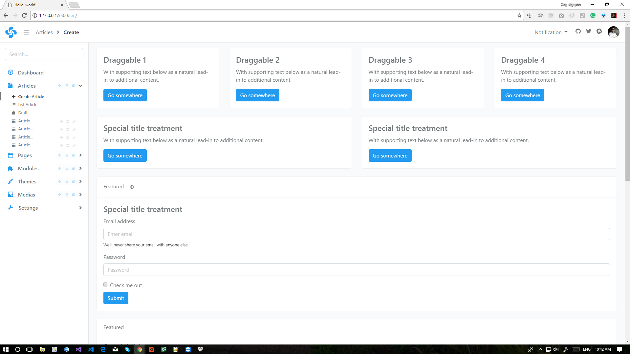Click the list icon beside Medias
The height and width of the screenshot is (354, 630).
[66, 195]
